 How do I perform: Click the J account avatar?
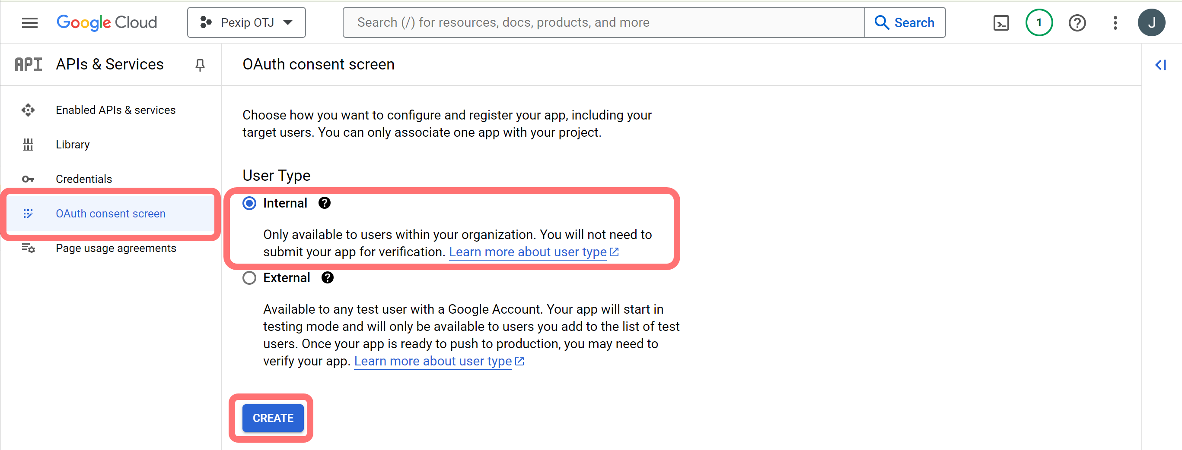[x=1151, y=22]
